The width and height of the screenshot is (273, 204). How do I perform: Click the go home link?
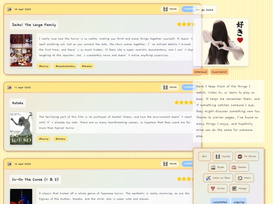pos(205,10)
